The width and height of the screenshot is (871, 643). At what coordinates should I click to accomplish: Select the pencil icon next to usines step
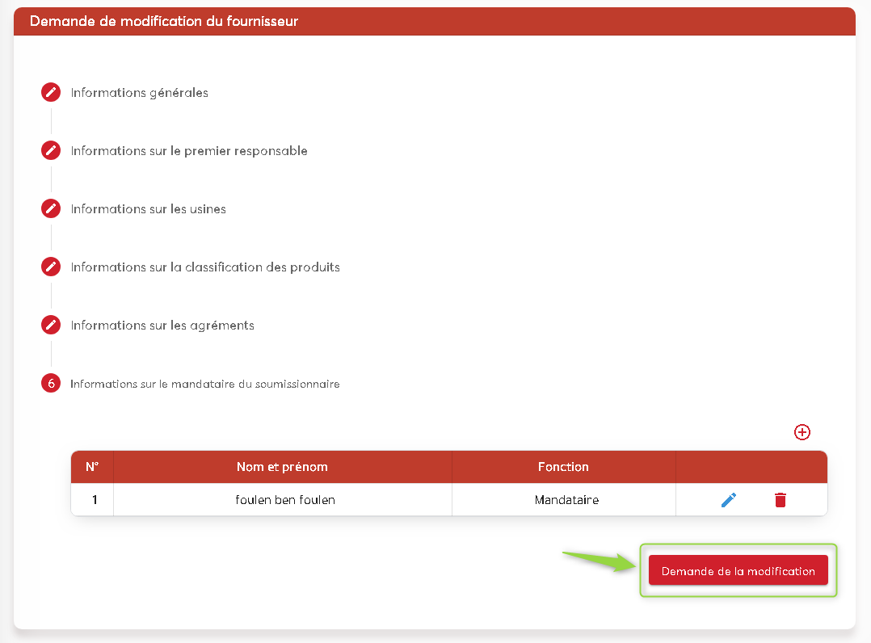click(51, 208)
